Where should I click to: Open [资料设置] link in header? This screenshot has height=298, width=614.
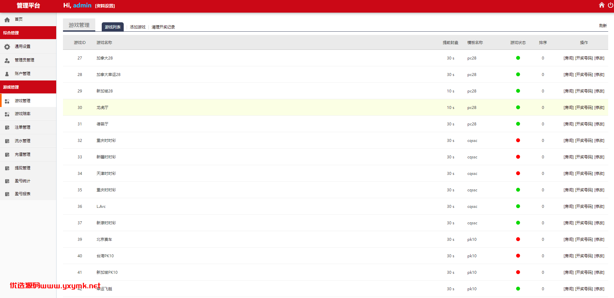[x=105, y=6]
